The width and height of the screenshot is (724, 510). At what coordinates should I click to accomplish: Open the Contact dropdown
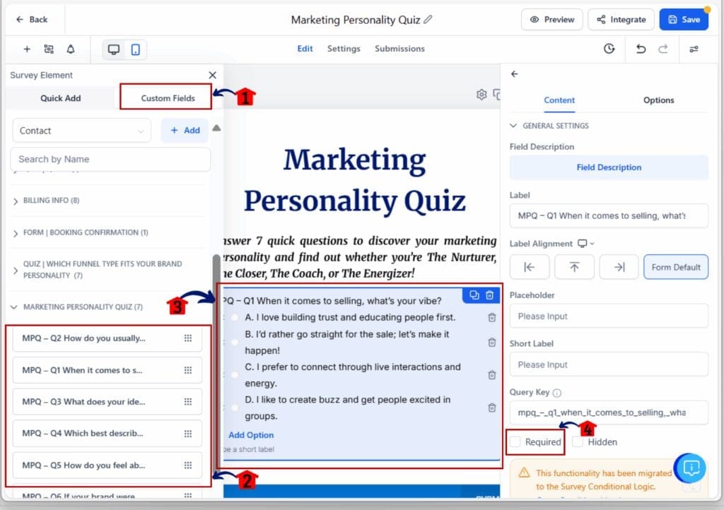click(81, 131)
